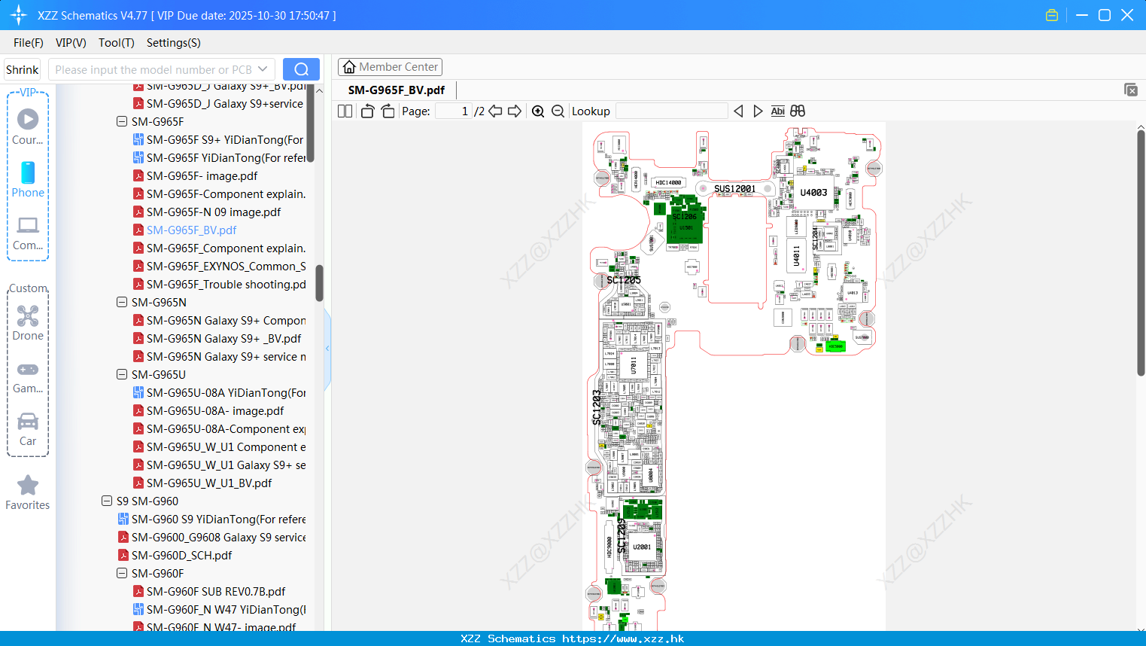This screenshot has height=646, width=1146.
Task: Click the XZZ app logo
Action: click(19, 15)
